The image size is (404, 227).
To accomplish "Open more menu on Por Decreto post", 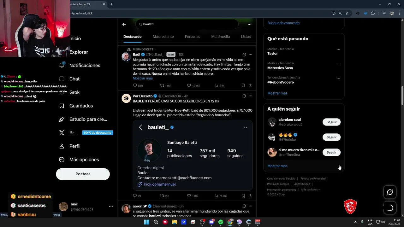I will (251, 96).
